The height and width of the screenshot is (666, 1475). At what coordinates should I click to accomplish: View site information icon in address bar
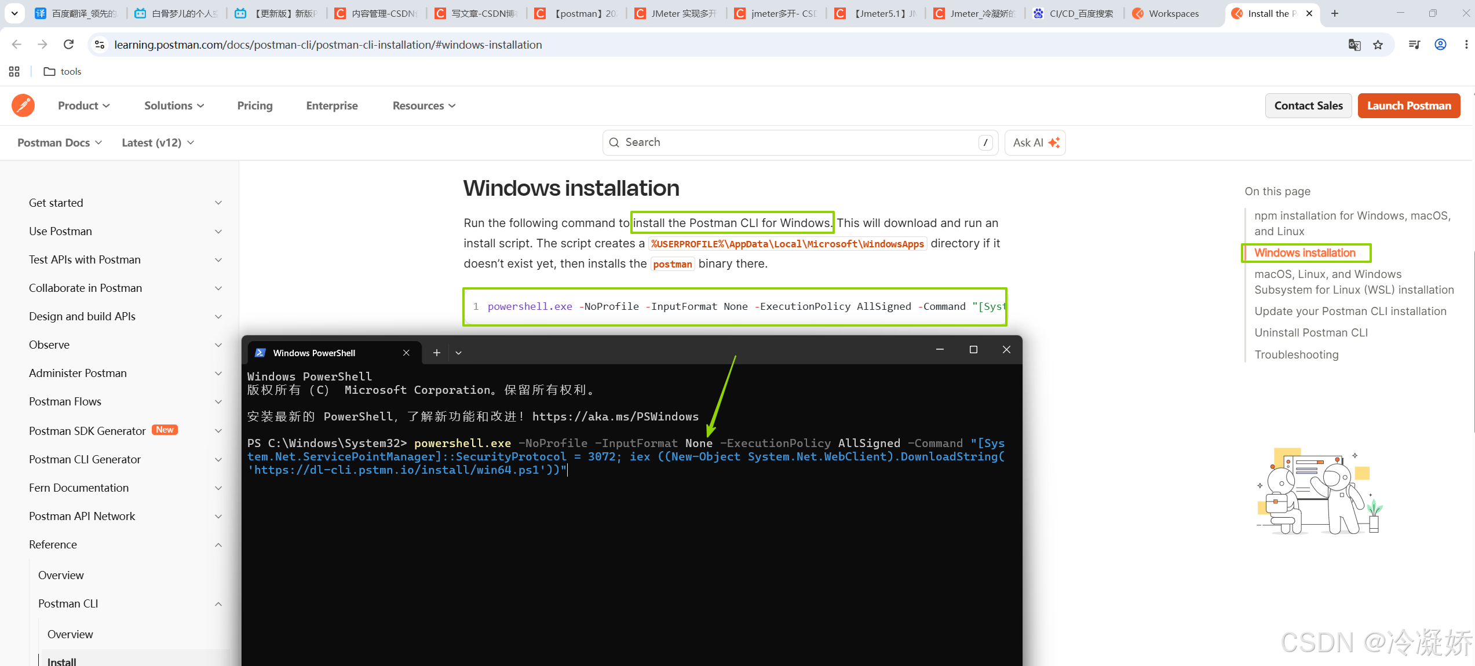point(100,45)
